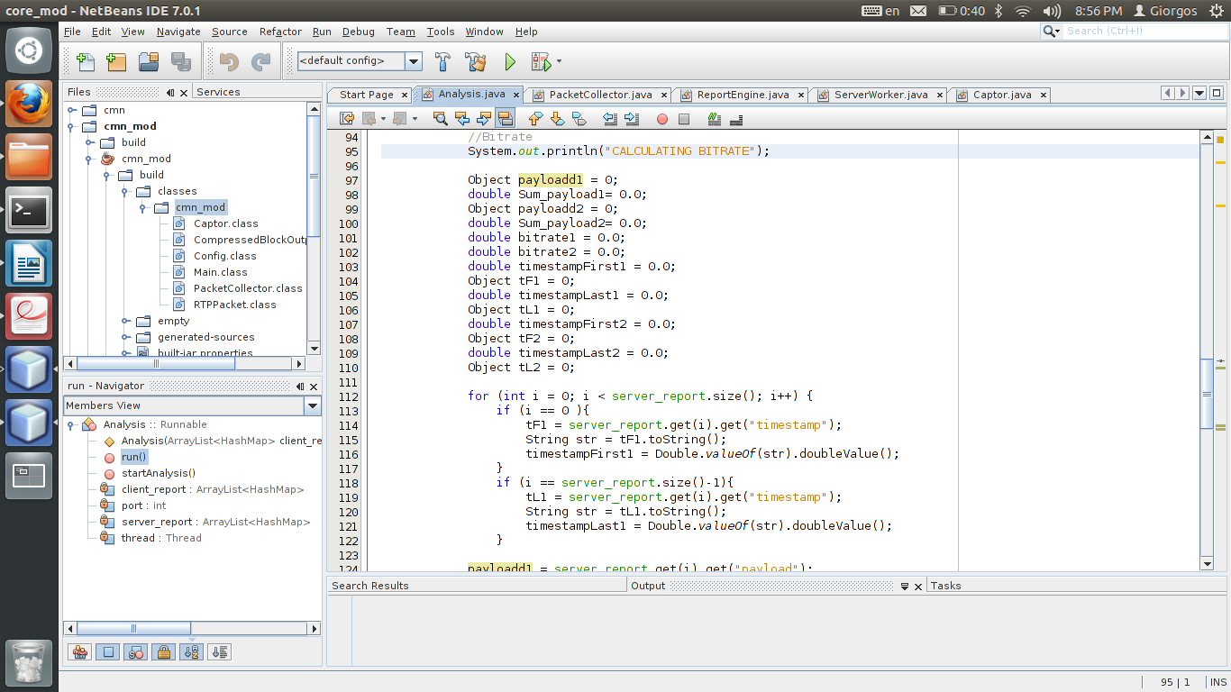
Task: Click the New File toolbar icon
Action: pyautogui.click(x=86, y=62)
